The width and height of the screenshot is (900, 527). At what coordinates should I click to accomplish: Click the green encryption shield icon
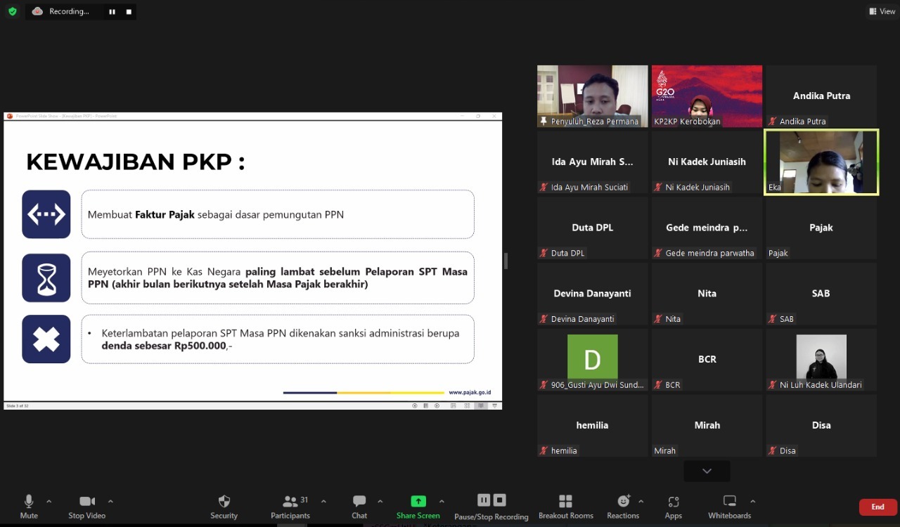click(12, 11)
